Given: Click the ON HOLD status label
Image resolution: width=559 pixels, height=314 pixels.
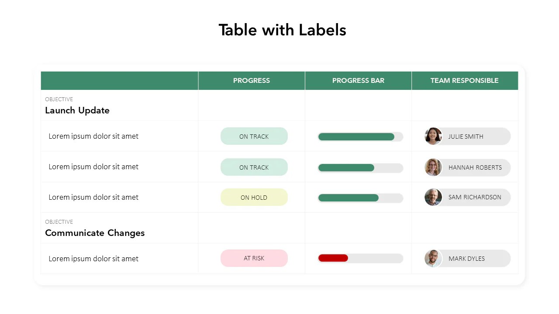Looking at the screenshot, I should [x=254, y=197].
